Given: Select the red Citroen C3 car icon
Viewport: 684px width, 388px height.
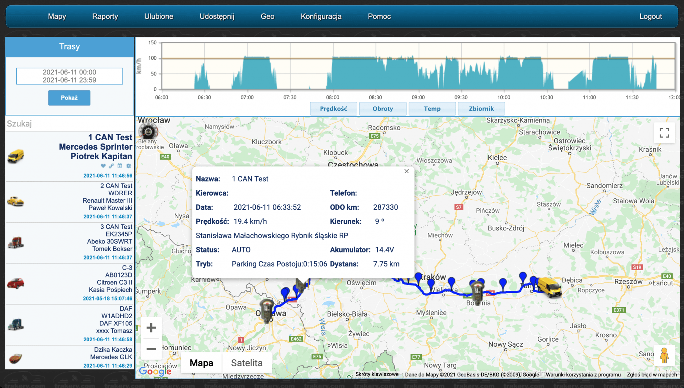Looking at the screenshot, I should [16, 283].
